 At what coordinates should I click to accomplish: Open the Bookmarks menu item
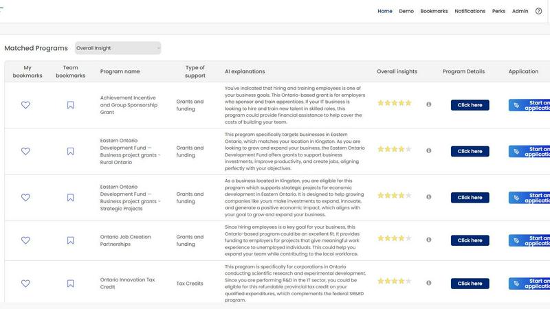click(x=434, y=11)
